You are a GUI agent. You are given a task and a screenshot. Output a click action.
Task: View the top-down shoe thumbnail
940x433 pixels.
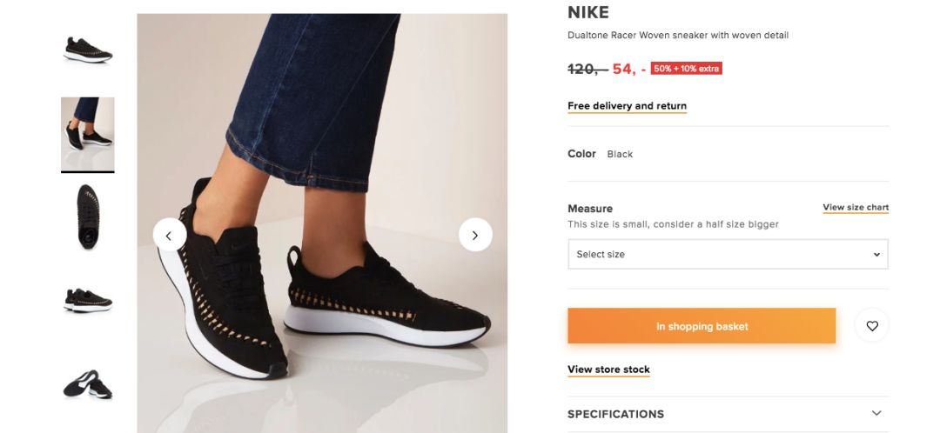click(88, 216)
